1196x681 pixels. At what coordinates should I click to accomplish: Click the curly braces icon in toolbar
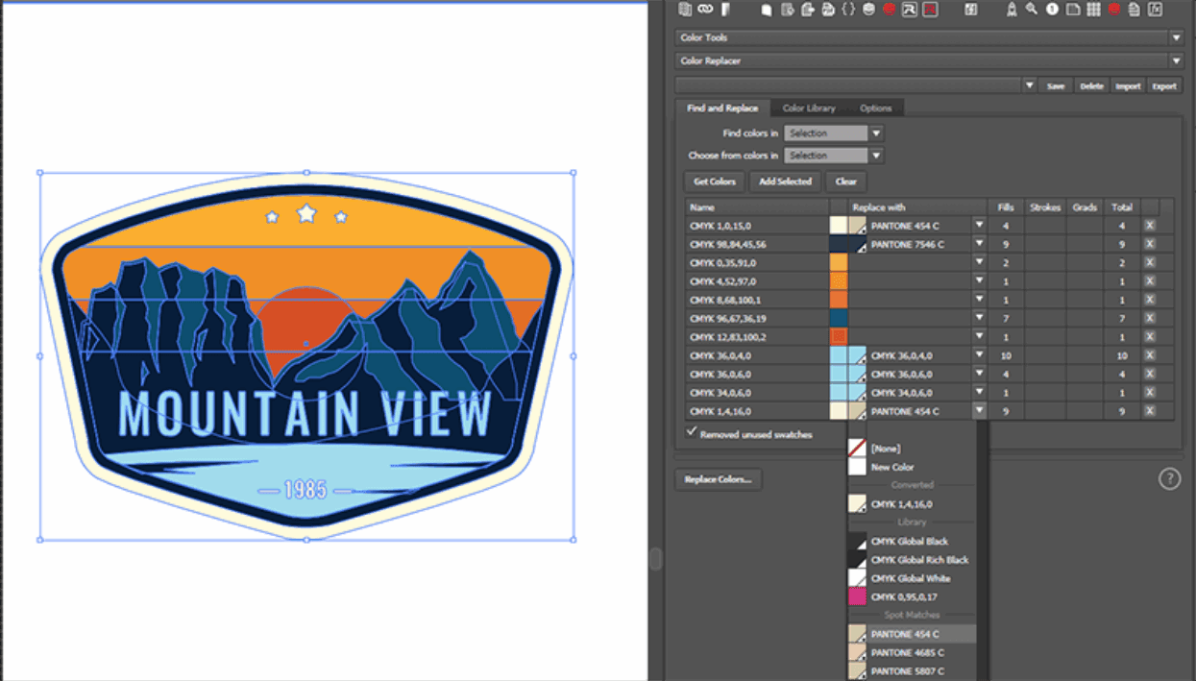point(848,10)
